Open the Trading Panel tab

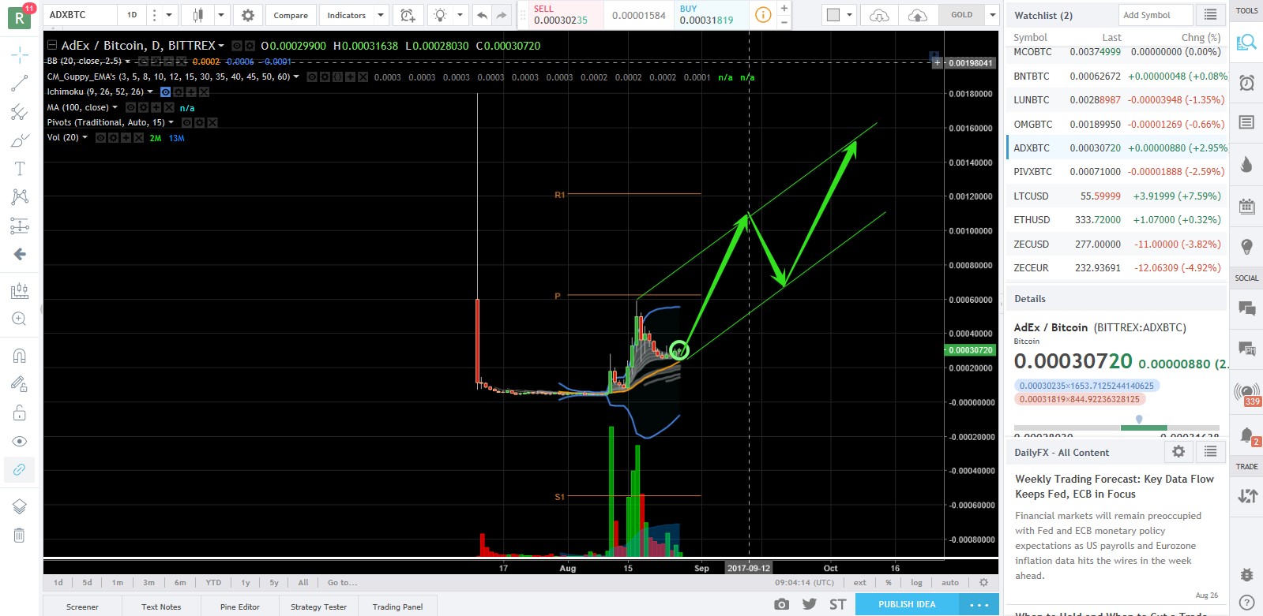pyautogui.click(x=397, y=607)
